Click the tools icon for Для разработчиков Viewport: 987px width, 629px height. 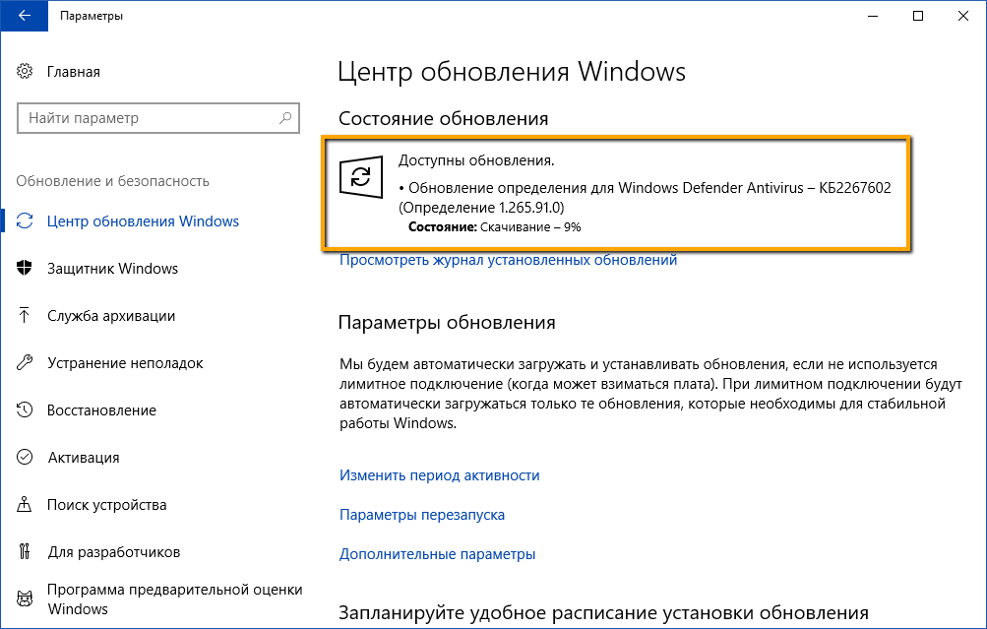point(25,551)
